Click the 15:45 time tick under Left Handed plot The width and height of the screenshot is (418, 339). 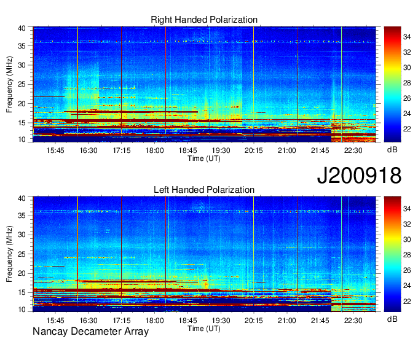(x=55, y=321)
